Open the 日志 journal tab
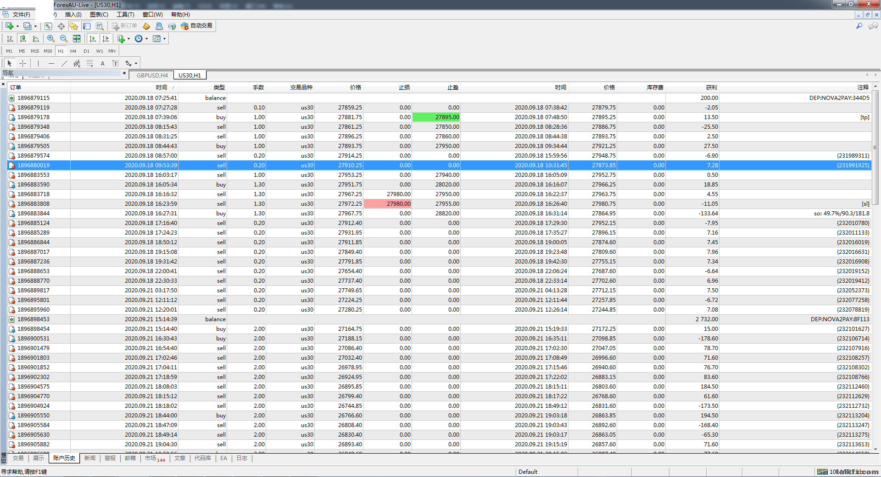Viewport: 881px width, 477px height. click(242, 458)
